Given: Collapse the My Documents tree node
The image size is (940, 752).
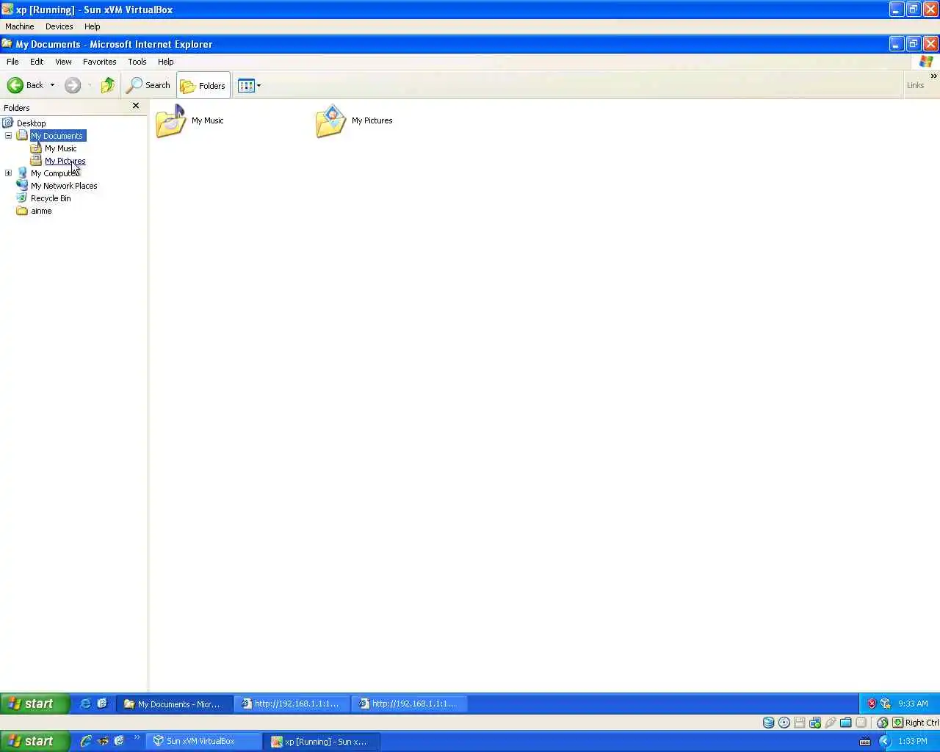Looking at the screenshot, I should (x=8, y=136).
